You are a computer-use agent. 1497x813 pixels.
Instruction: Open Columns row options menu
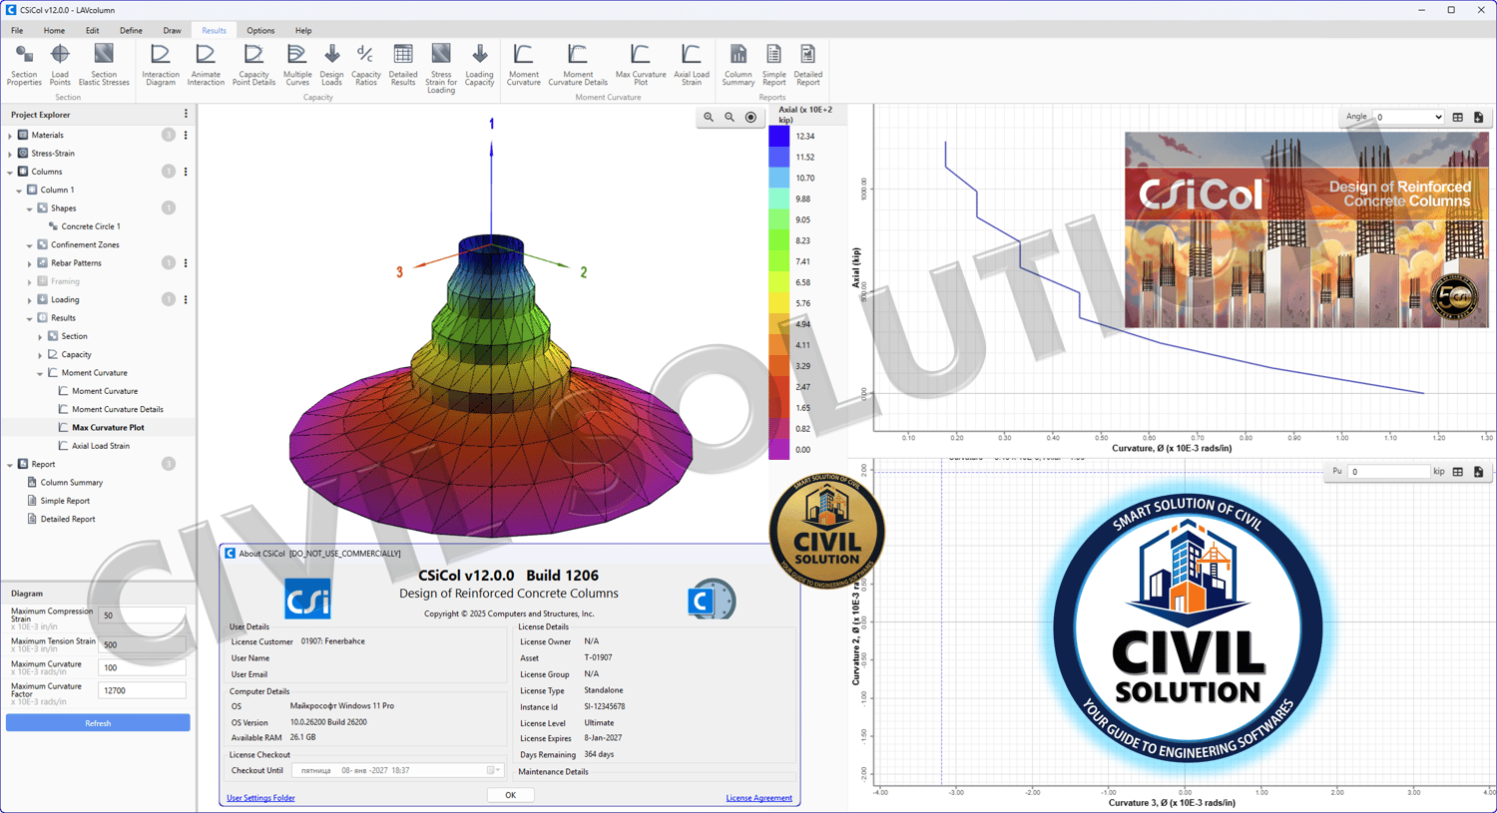pos(186,172)
